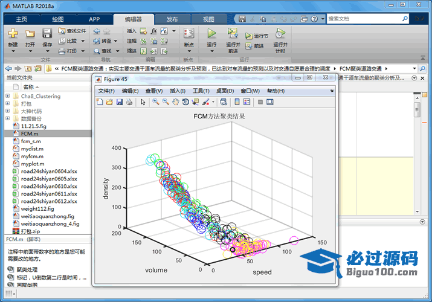Click the Save (保存) floppy icon in the ribbon
This screenshot has width=432, height=302.
click(47, 33)
